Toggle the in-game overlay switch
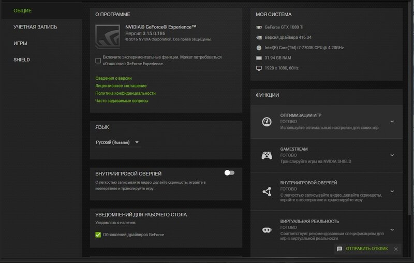This screenshot has height=263, width=414. tap(229, 173)
